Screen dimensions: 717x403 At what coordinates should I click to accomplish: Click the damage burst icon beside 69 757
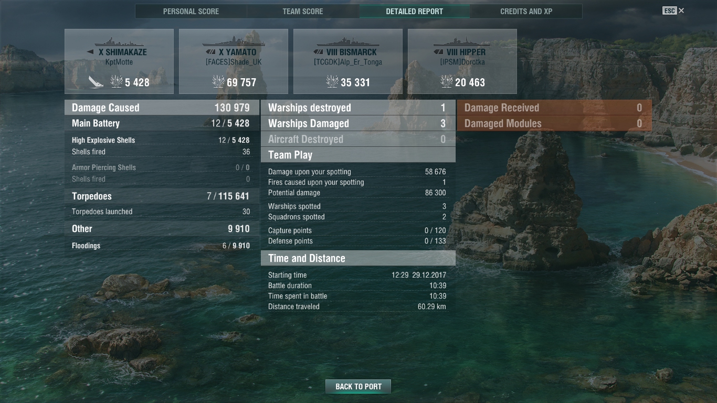pyautogui.click(x=218, y=81)
